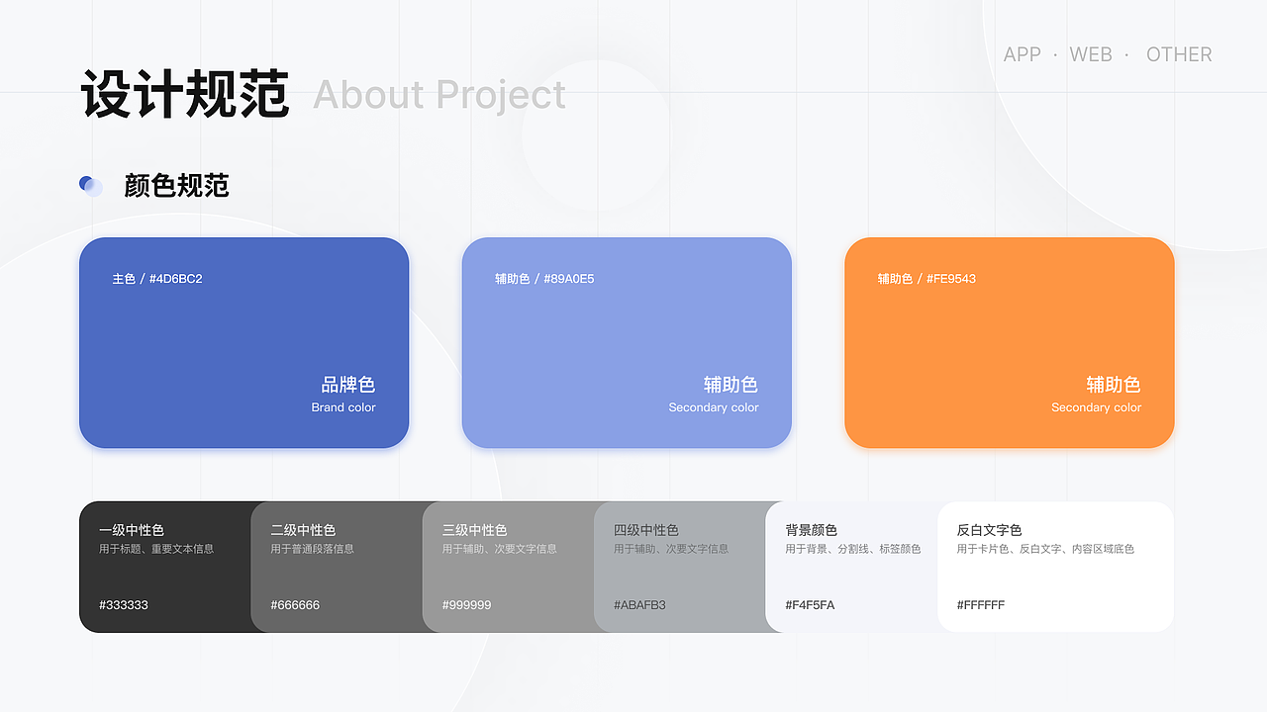
Task: Click the 设计规范 main heading
Action: coord(185,95)
